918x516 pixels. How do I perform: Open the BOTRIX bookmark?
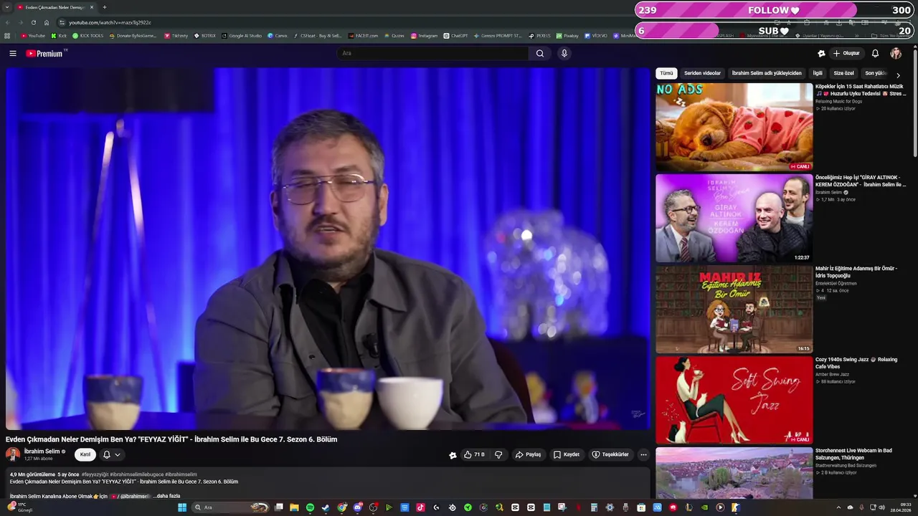(204, 35)
